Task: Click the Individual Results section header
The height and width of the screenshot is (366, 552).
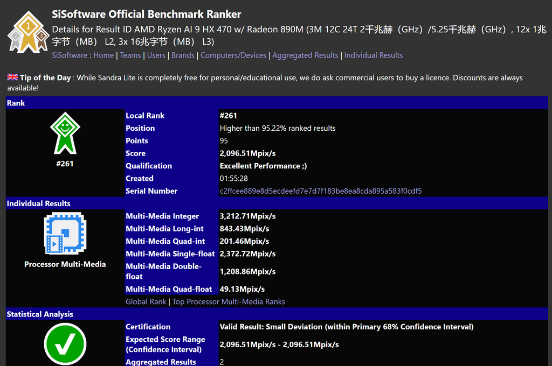Action: click(38, 203)
